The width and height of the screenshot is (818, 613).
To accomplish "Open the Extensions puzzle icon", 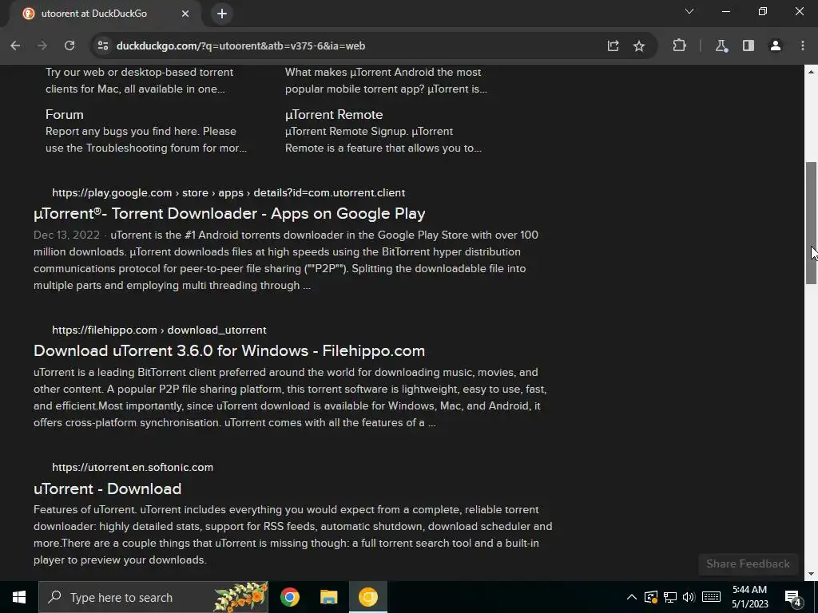I will click(679, 45).
